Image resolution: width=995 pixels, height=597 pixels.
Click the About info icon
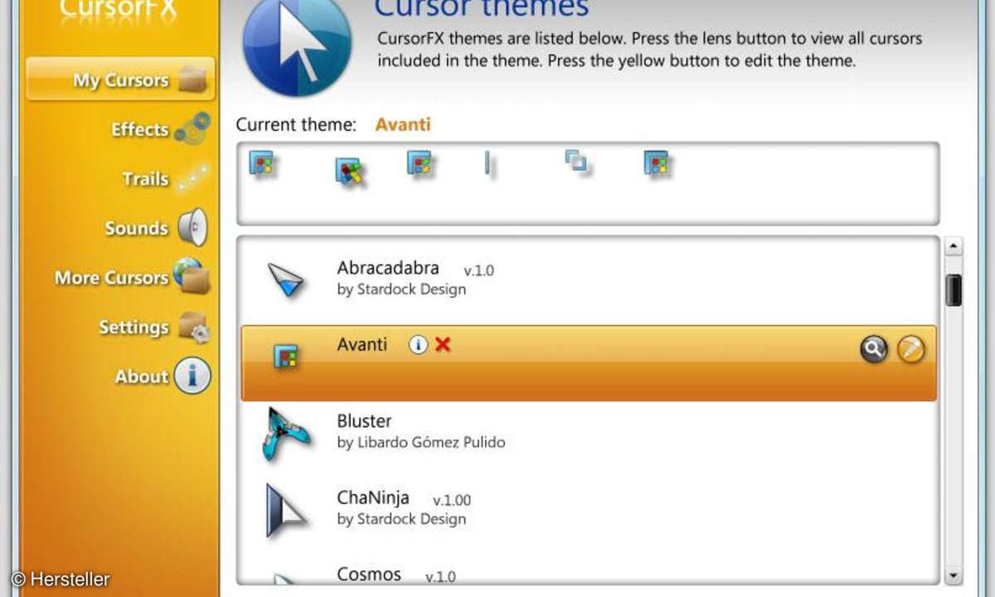click(192, 376)
